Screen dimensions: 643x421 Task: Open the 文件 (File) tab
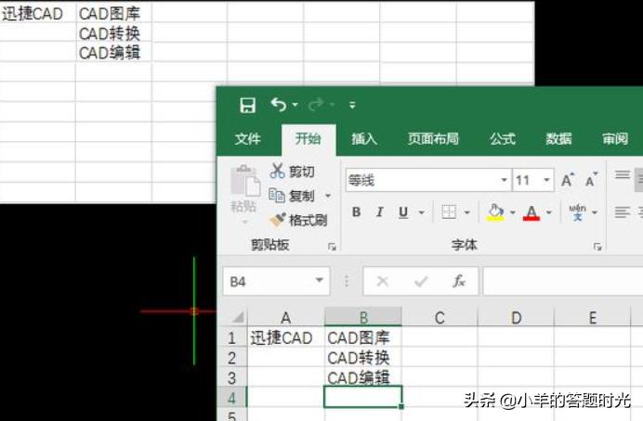248,139
